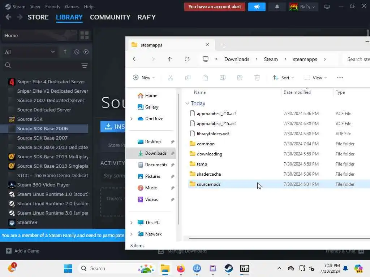Select the libraryfolders.vdf file
This screenshot has width=370, height=277.
pos(213,134)
